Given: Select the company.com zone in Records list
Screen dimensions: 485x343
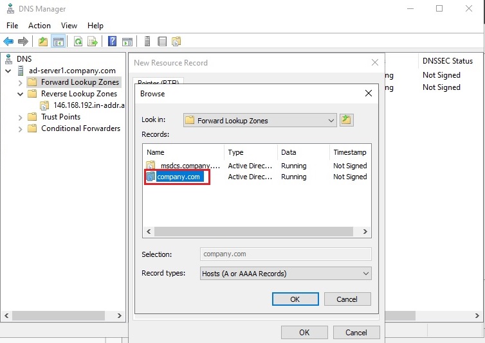Looking at the screenshot, I should [179, 177].
